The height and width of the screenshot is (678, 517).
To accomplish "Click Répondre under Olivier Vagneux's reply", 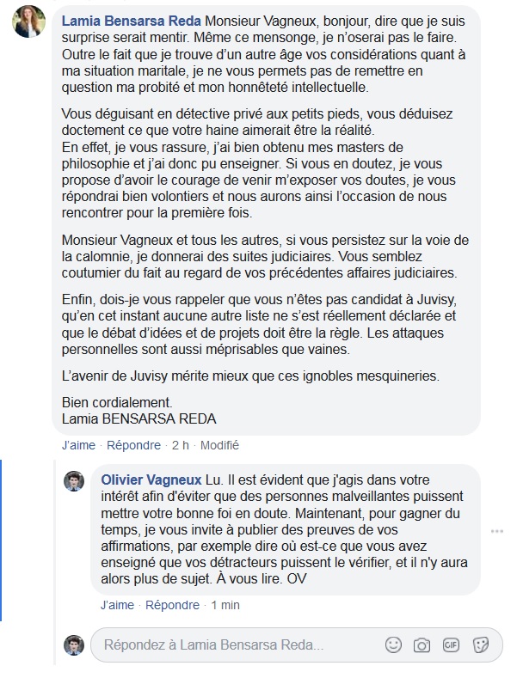I will [x=173, y=605].
